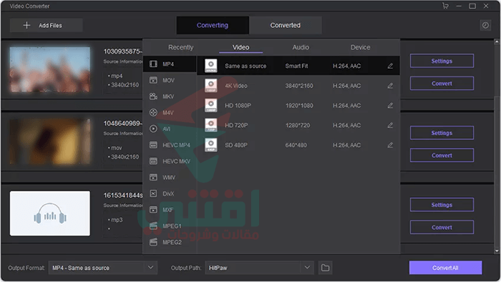Open Settings for the mp3 file
Viewport: 501px width, 282px height.
tap(442, 205)
